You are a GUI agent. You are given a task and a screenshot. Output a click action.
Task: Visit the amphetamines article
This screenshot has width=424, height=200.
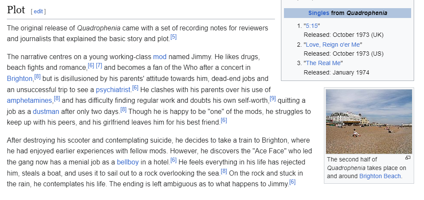click(29, 101)
